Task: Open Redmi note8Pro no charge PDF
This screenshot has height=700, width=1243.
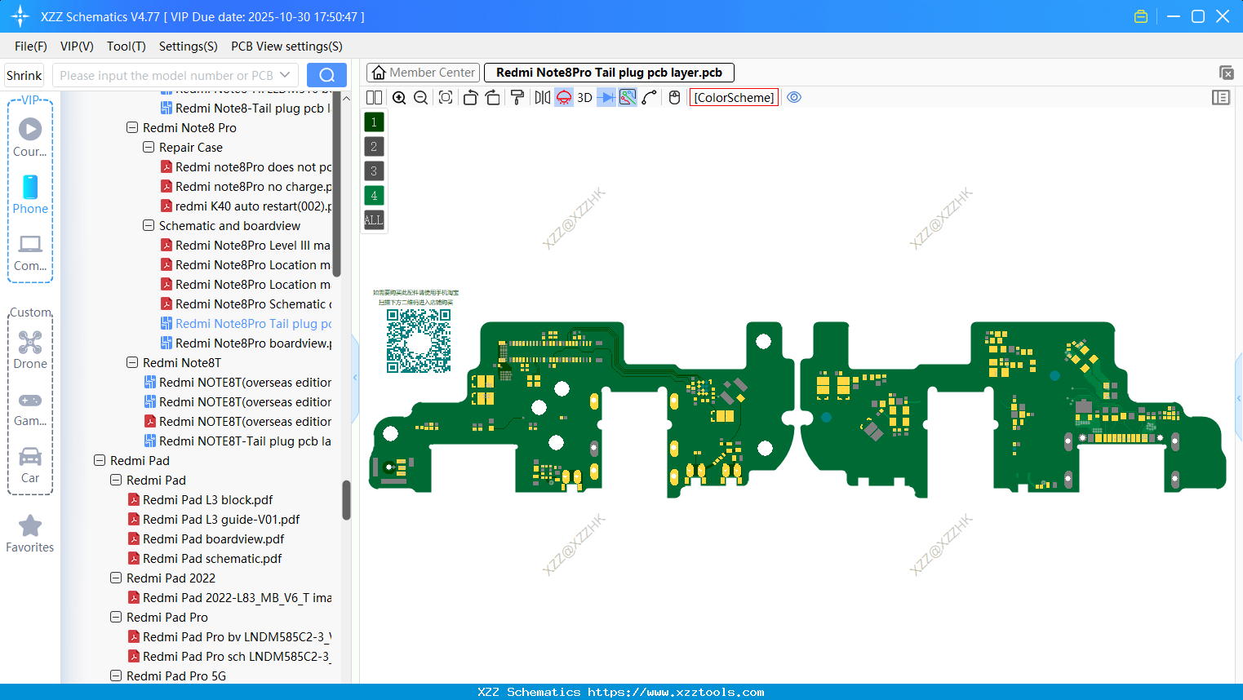Action: tap(246, 187)
